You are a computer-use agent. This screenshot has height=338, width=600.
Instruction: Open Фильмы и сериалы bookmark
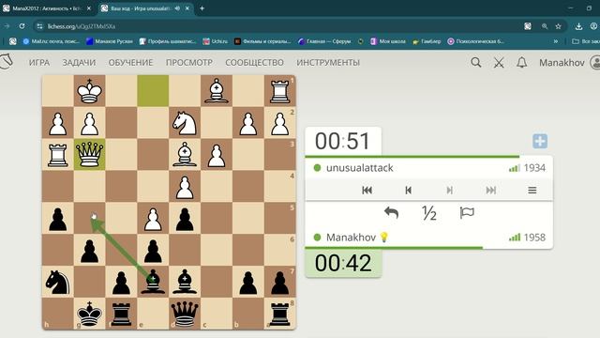[262, 41]
